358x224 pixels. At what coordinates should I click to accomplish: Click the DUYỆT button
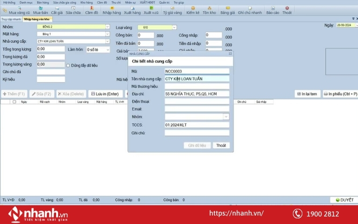point(344,200)
